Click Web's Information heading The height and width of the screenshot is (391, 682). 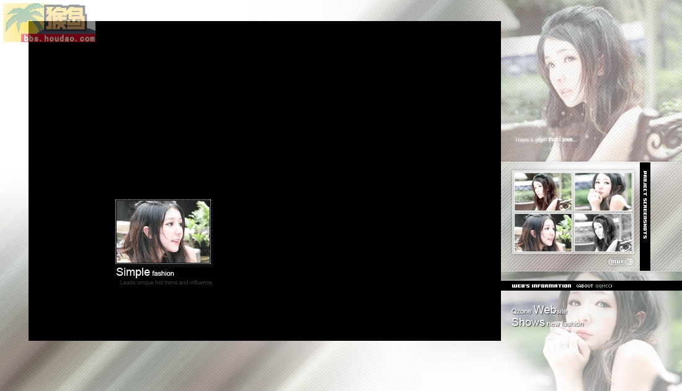point(541,286)
